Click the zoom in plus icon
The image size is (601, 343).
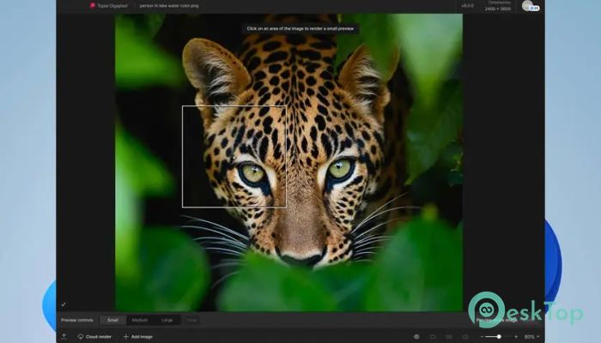pos(516,336)
